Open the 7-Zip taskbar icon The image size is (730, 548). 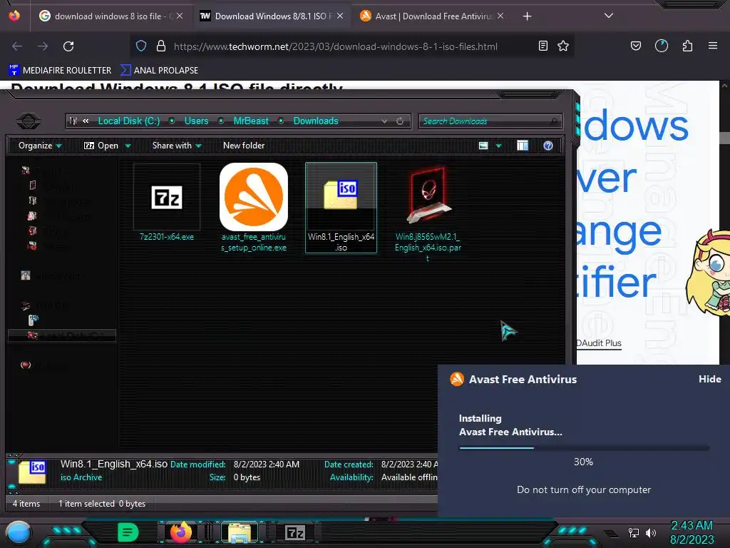click(x=295, y=532)
